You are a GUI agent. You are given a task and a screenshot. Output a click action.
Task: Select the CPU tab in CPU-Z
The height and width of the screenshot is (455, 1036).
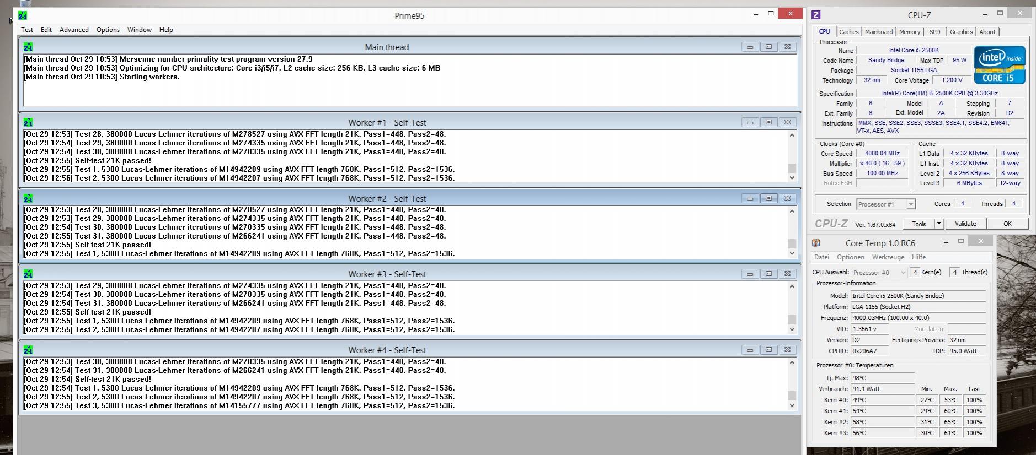pyautogui.click(x=825, y=31)
